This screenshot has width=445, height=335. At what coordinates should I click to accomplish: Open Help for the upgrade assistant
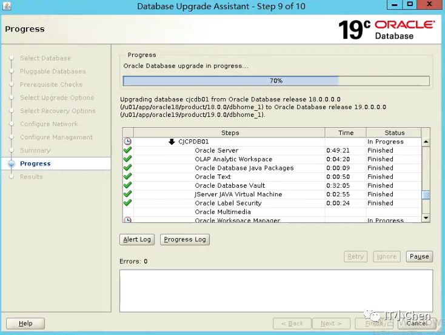[25, 323]
